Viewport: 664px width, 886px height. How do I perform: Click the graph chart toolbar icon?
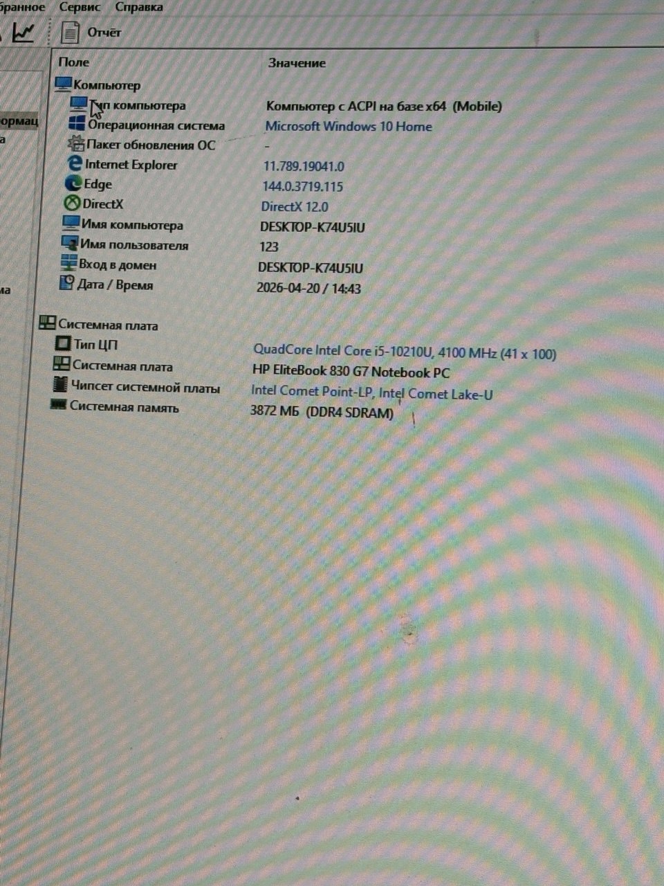24,31
